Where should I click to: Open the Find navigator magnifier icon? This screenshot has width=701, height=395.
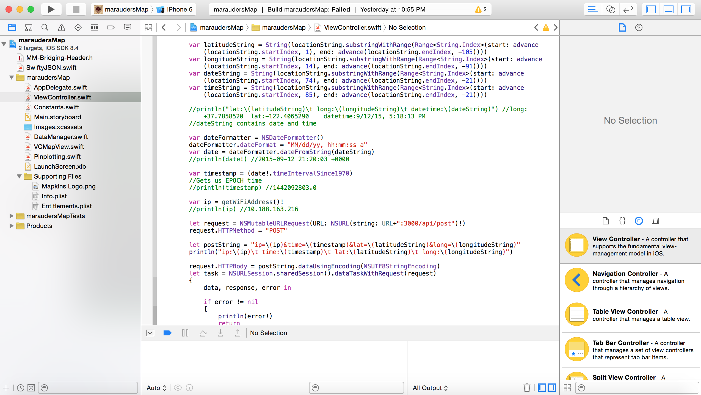click(x=45, y=27)
